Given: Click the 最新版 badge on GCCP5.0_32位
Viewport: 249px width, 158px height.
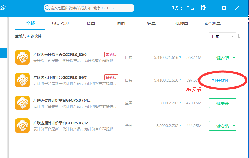Looking at the screenshot, I should tap(111, 54).
